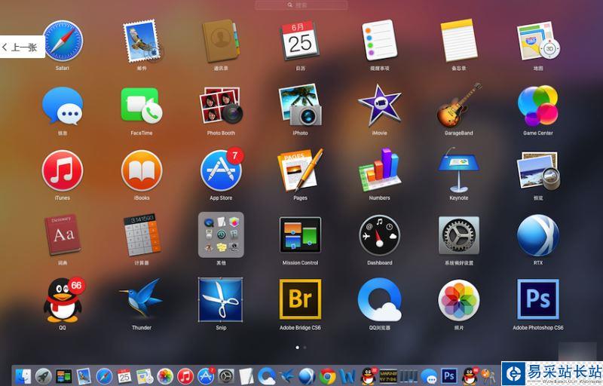Open the Dock's iTunes music icon
The width and height of the screenshot is (603, 386).
tap(185, 376)
